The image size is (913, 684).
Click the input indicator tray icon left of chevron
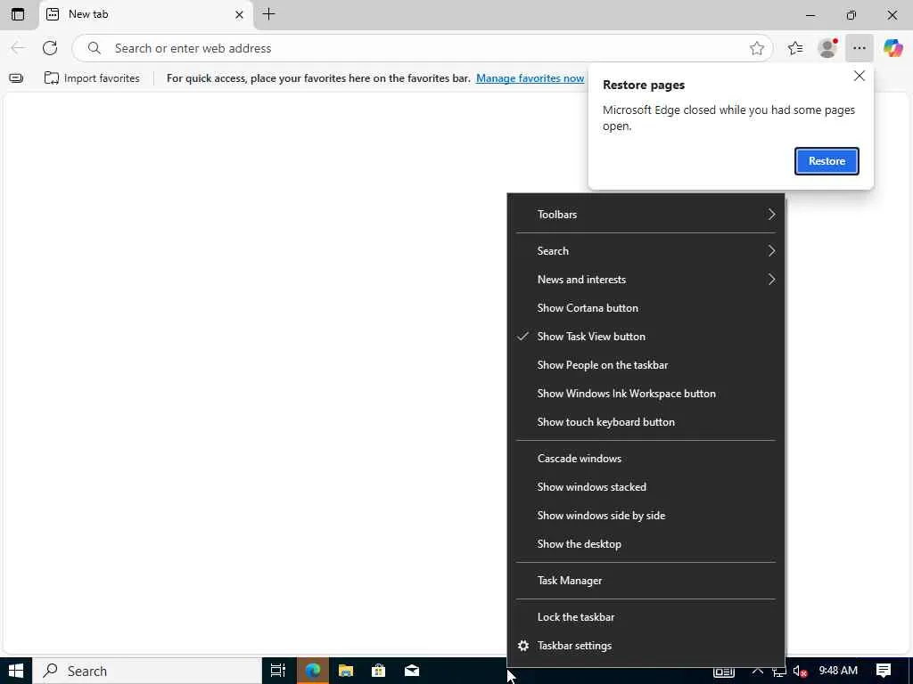pos(724,672)
